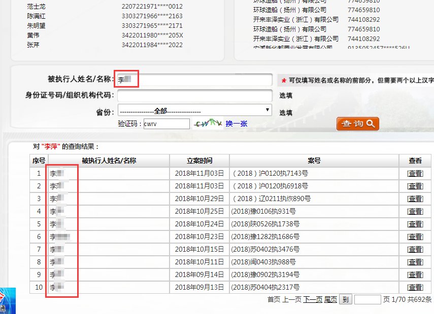The width and height of the screenshot is (434, 314).
Task: Click 首页 to jump to first page
Action: (274, 299)
